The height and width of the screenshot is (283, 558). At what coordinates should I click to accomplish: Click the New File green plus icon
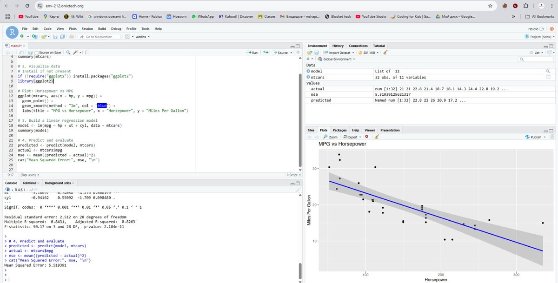click(22, 36)
